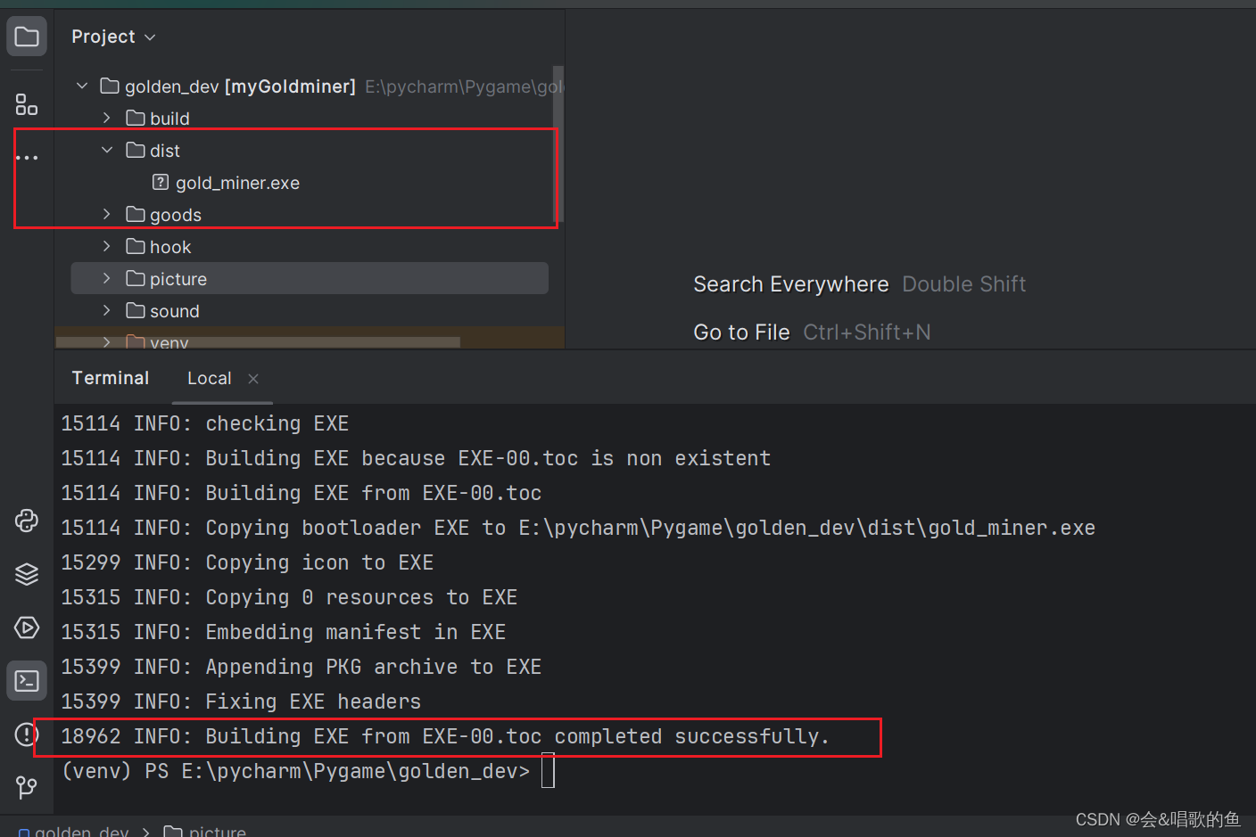Image resolution: width=1256 pixels, height=837 pixels.
Task: Collapse the dist folder
Action: (x=105, y=150)
